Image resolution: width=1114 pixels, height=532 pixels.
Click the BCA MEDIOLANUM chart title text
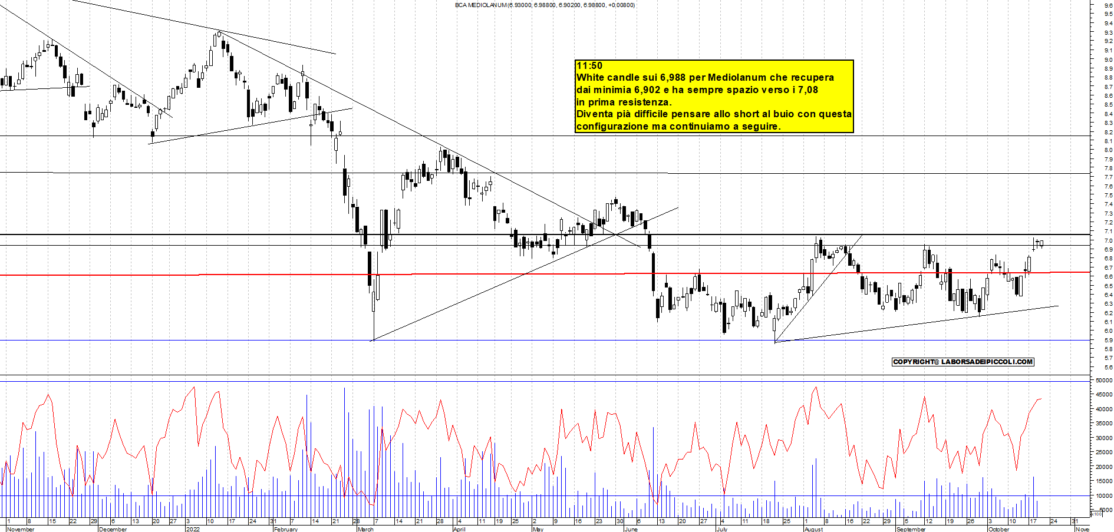tap(545, 5)
